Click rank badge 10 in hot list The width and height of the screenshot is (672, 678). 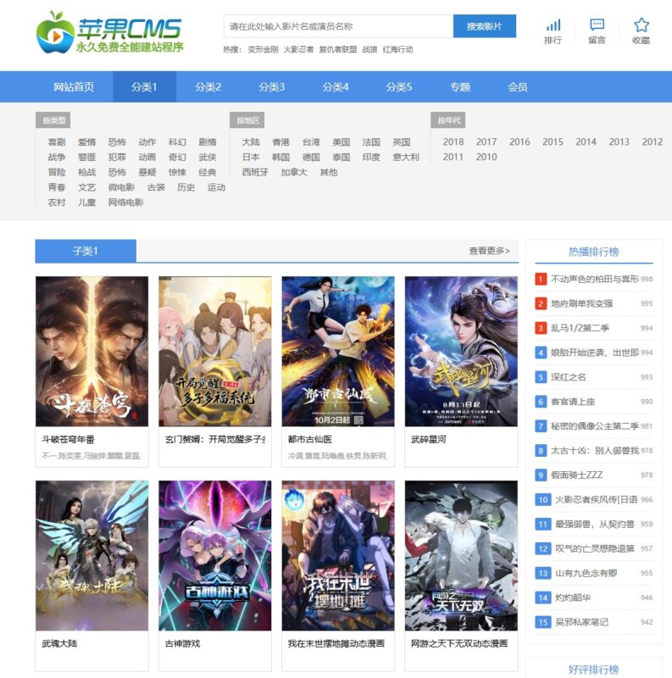click(542, 500)
